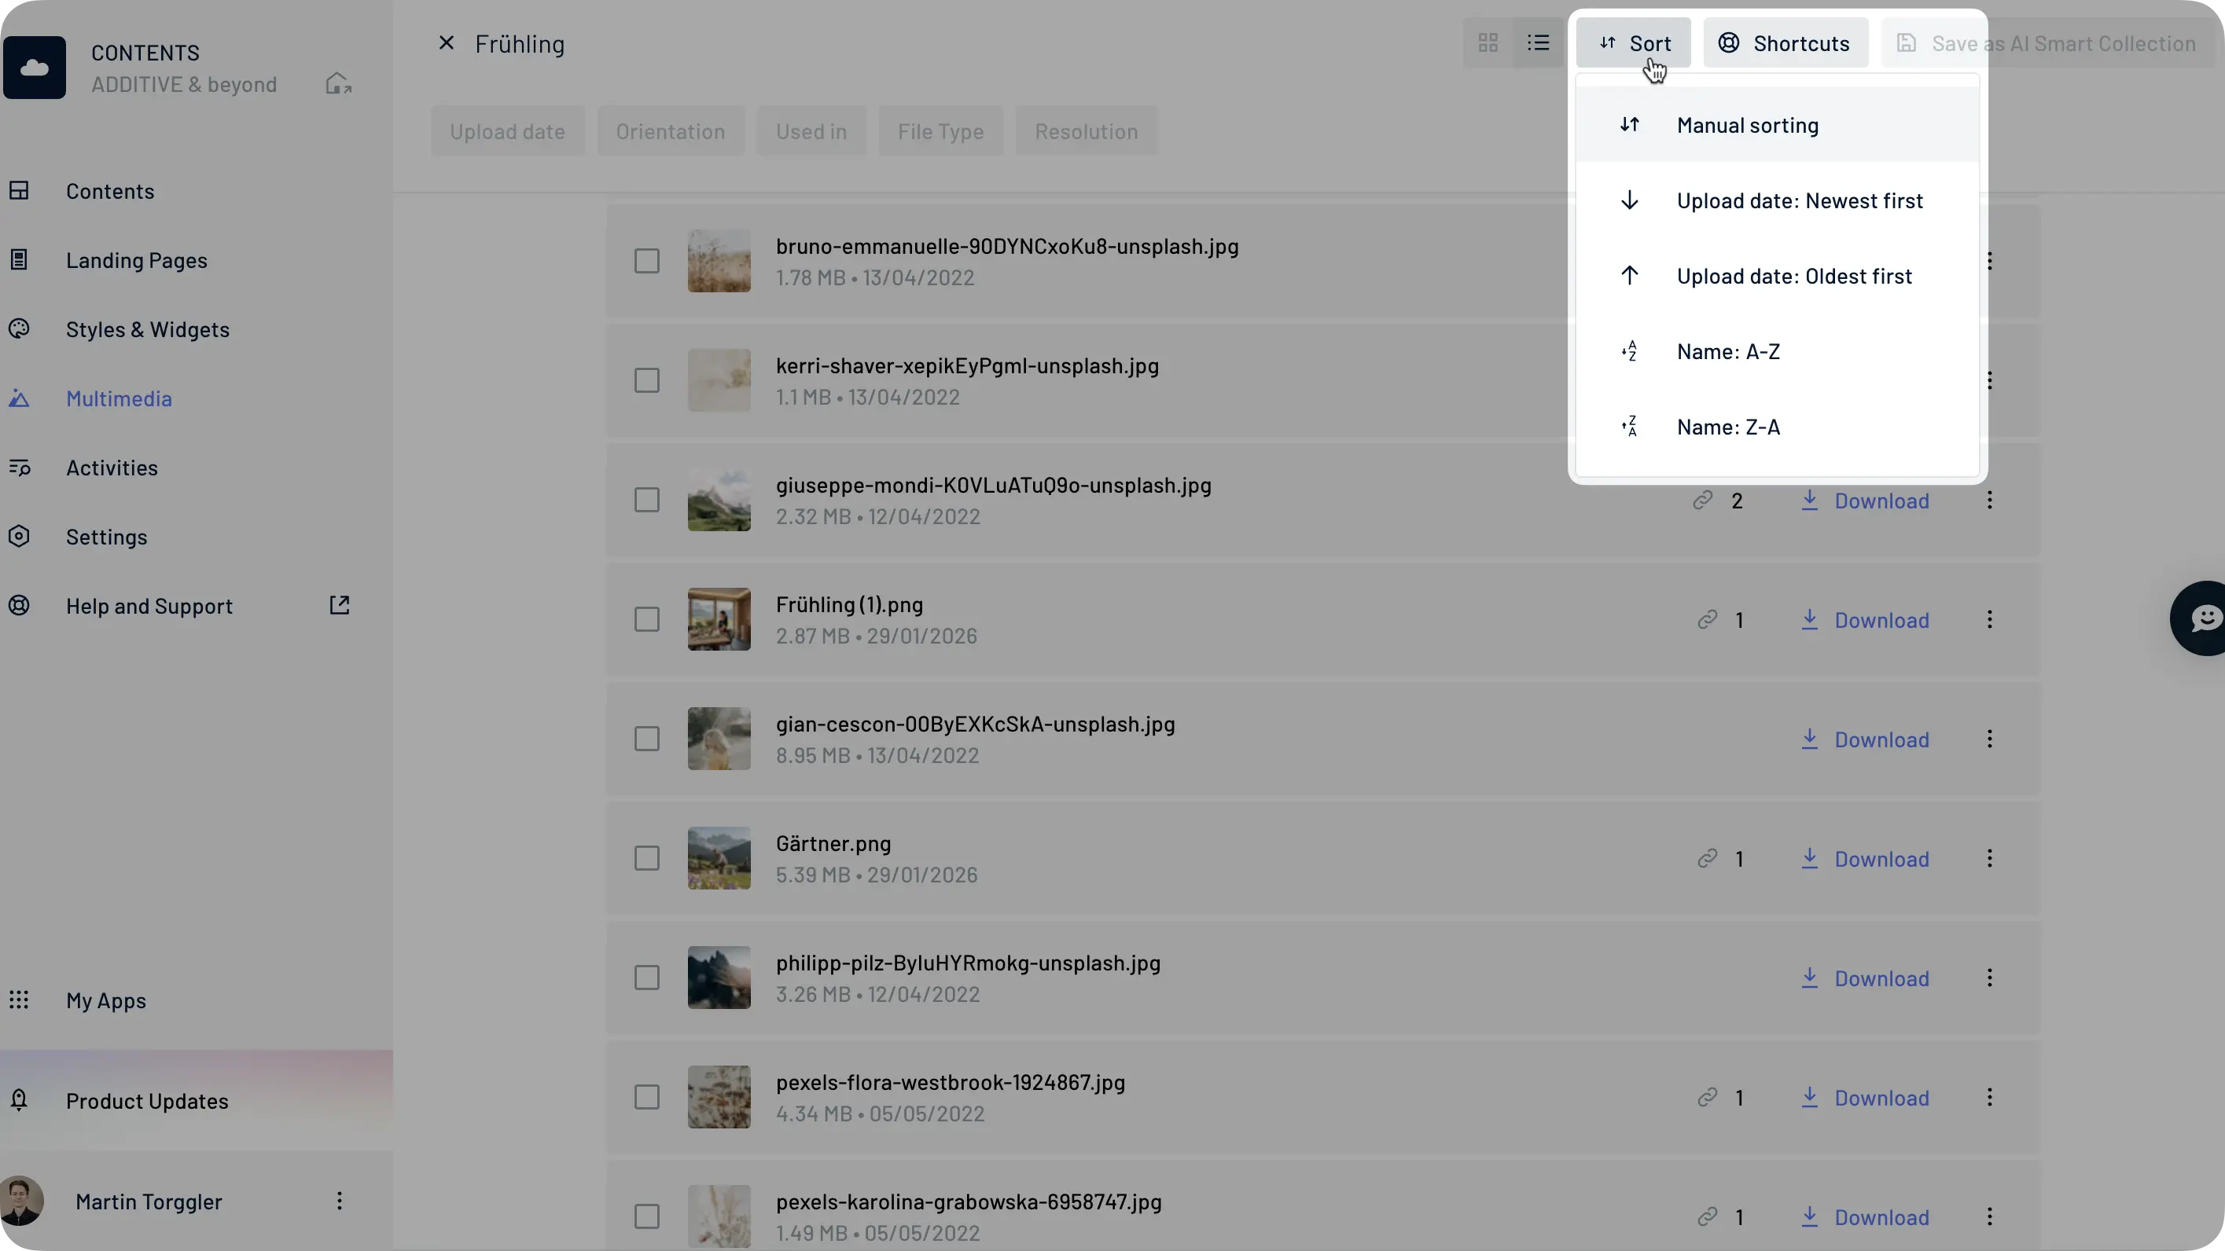Screen dimensions: 2225x1251
Task: Check Frühling (1).png checkbox
Action: (647, 619)
